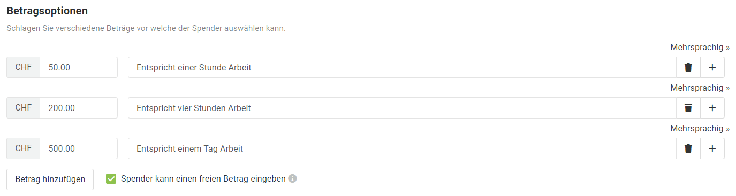Viewport: 736px width, 196px height.
Task: Click the CHF label of first row
Action: click(23, 67)
